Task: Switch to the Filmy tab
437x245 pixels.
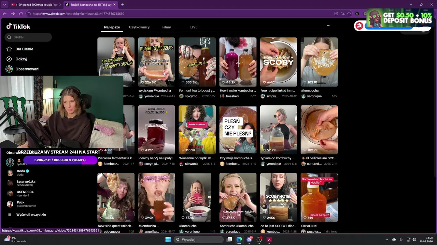Action: pos(167,27)
